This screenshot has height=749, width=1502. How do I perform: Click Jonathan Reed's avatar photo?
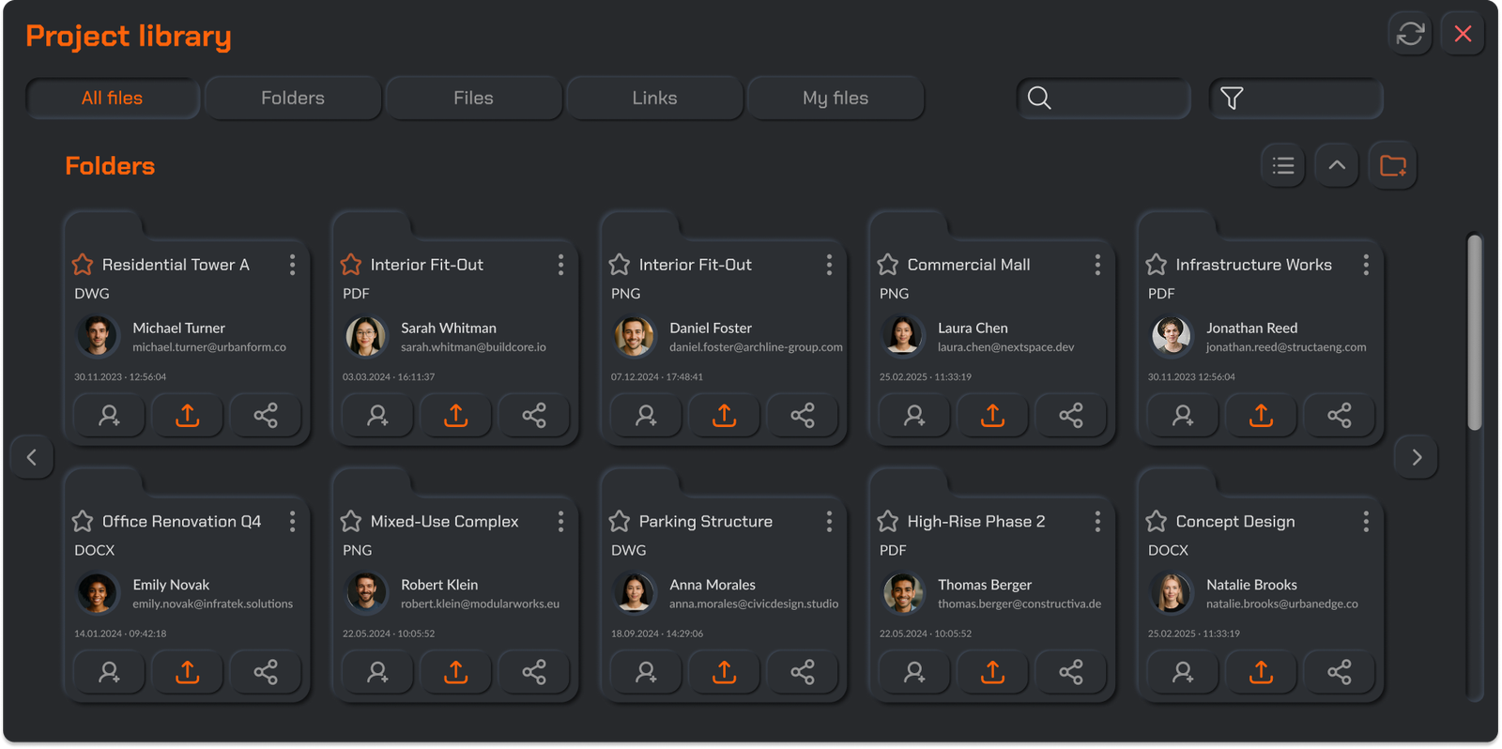pyautogui.click(x=1172, y=336)
